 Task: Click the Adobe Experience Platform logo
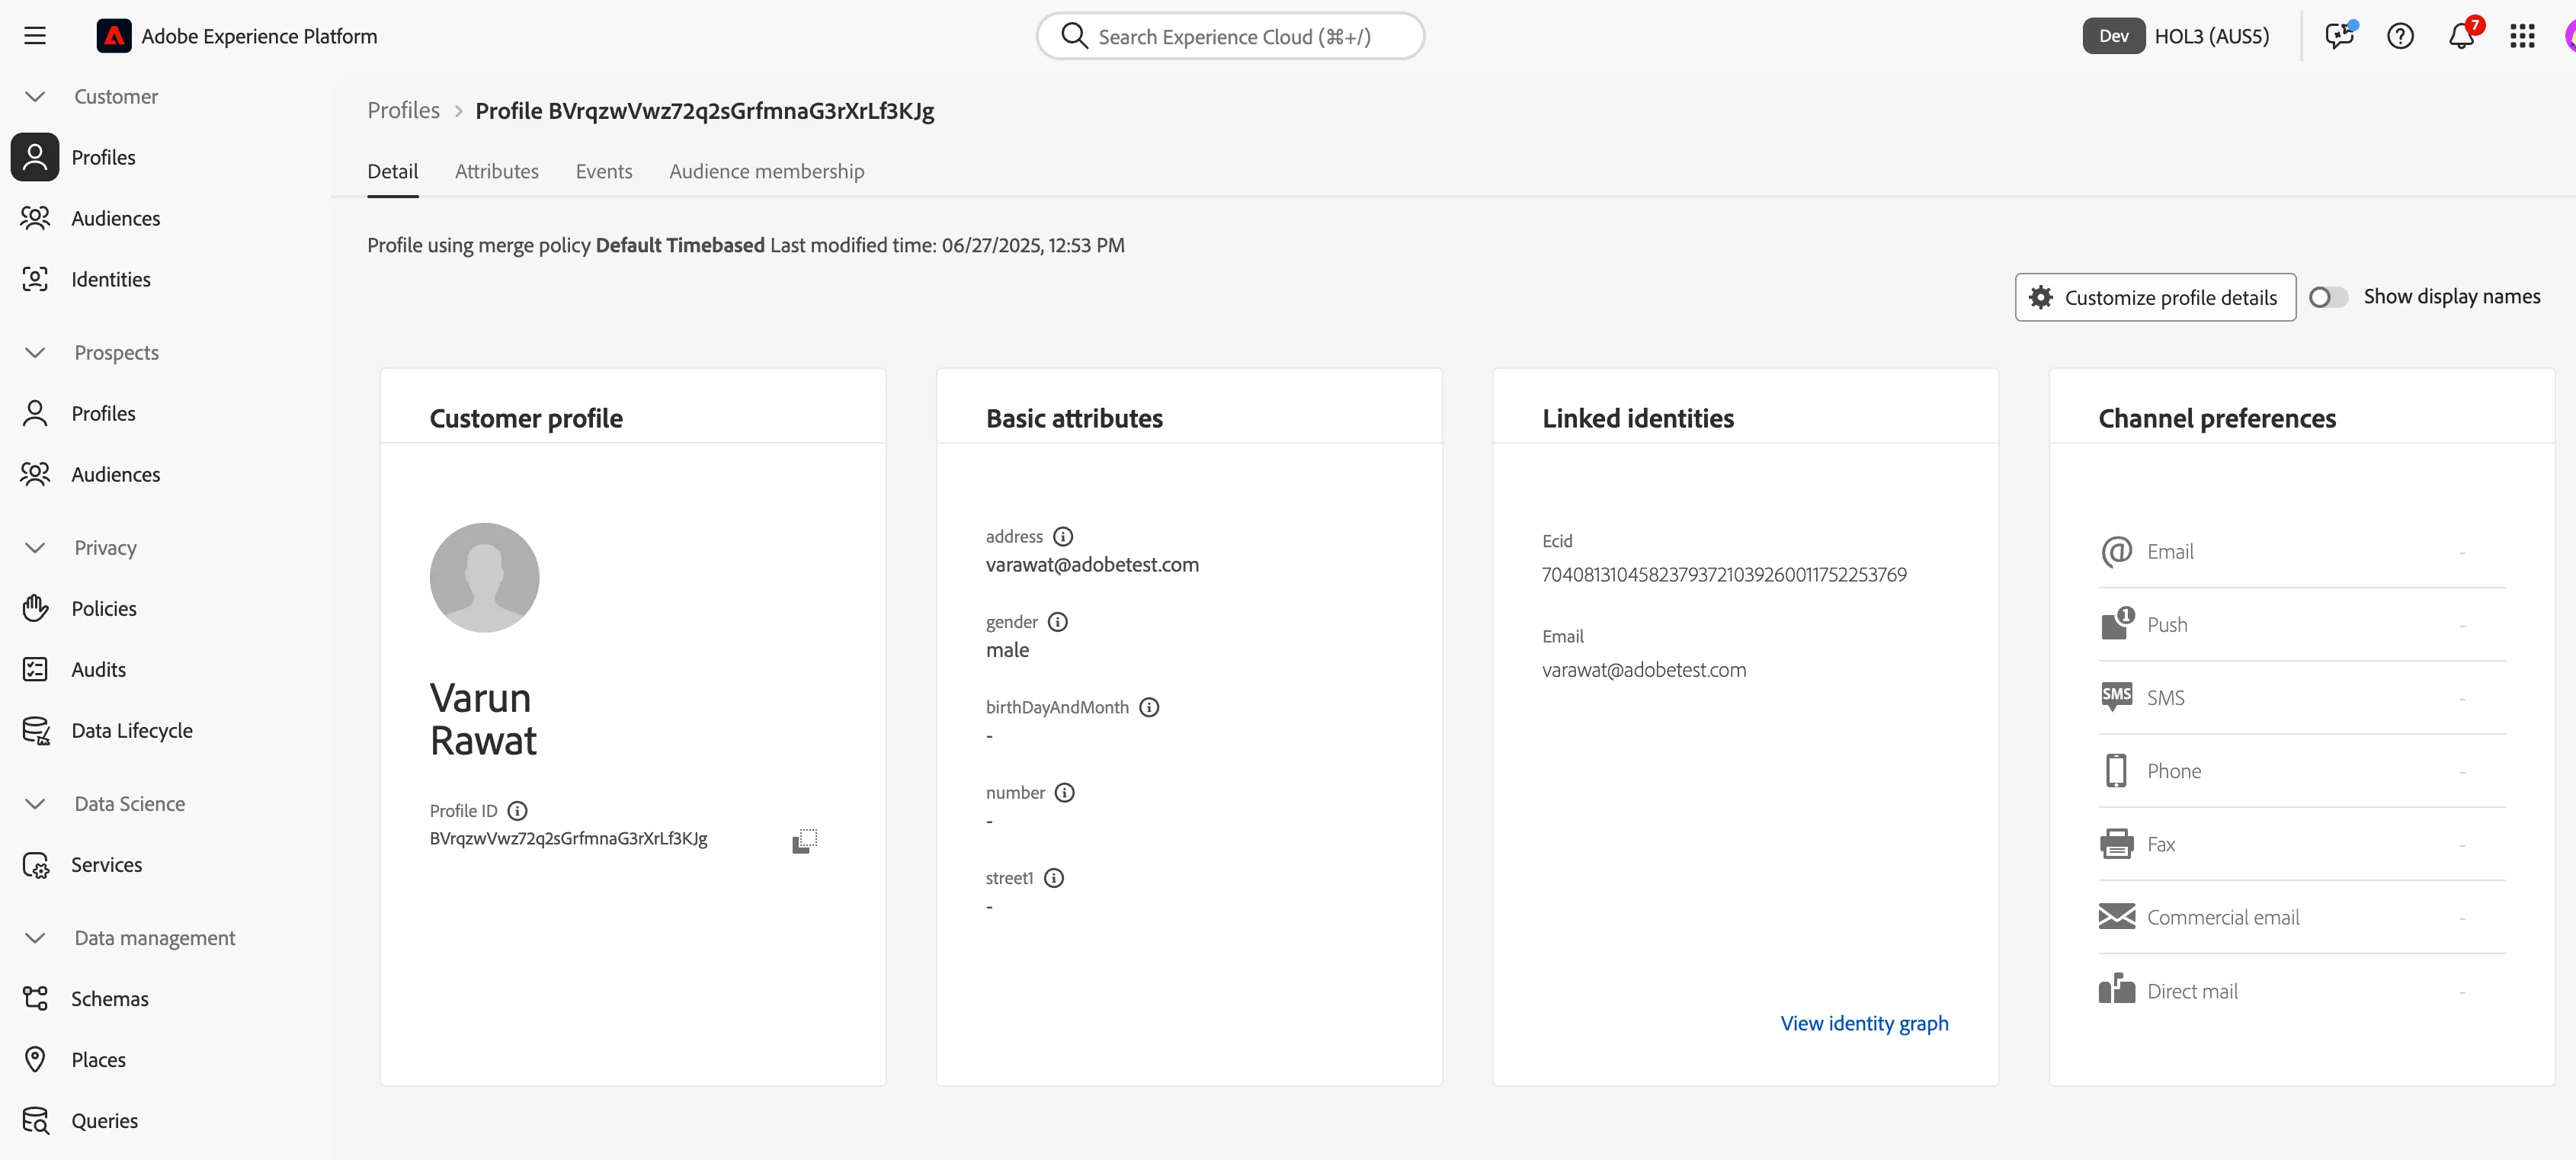(114, 36)
